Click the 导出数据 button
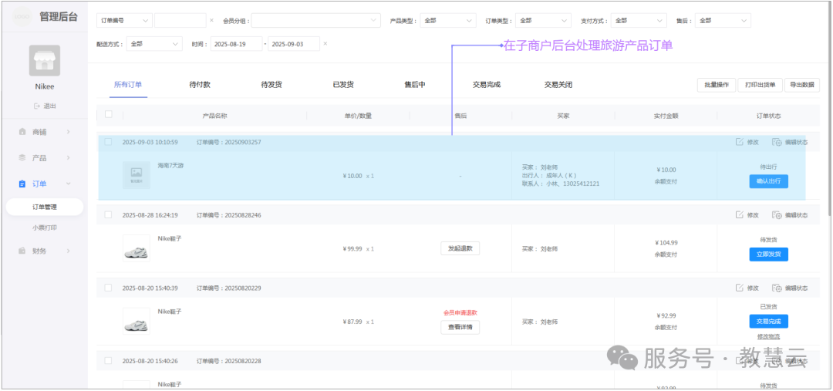 click(x=802, y=85)
